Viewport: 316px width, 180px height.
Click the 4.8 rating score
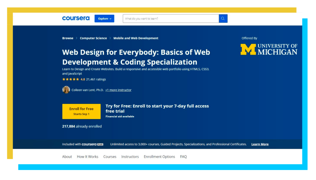pyautogui.click(x=83, y=79)
